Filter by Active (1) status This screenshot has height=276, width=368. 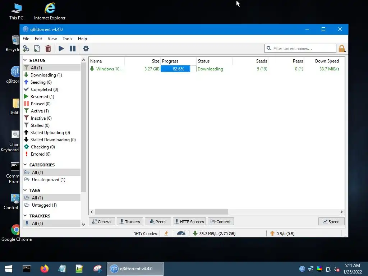[52, 111]
